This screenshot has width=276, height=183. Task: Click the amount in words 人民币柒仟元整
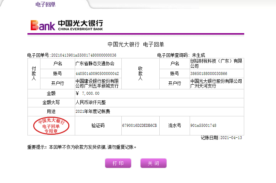pyautogui.click(x=90, y=102)
